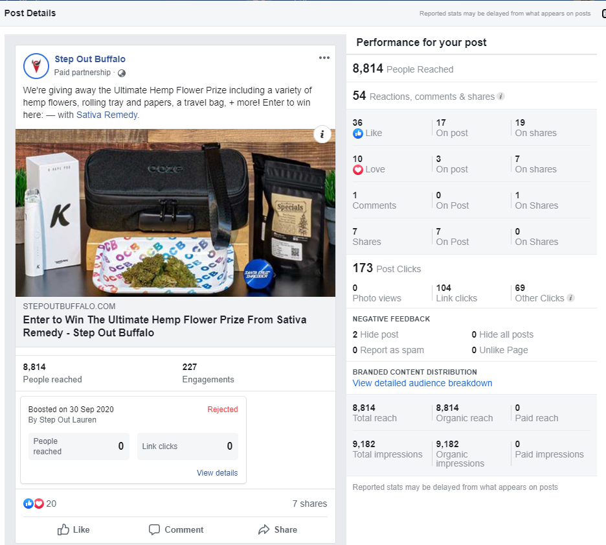This screenshot has height=545, width=606.
Task: Click the 173 Post Clicks total
Action: [387, 268]
